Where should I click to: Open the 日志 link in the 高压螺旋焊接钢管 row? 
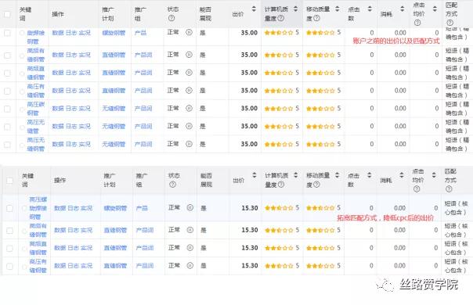tap(73, 208)
